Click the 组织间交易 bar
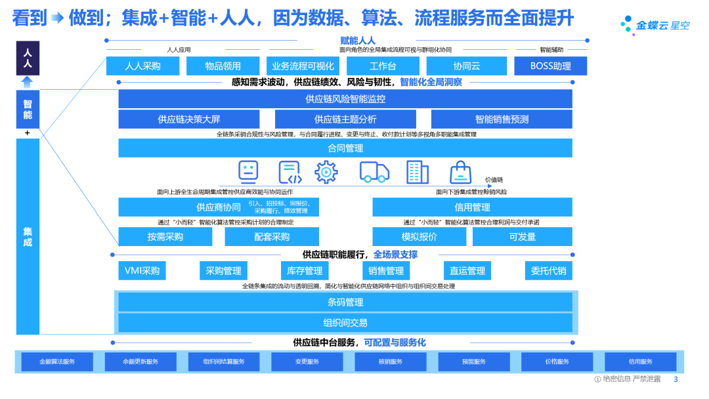 click(x=345, y=323)
